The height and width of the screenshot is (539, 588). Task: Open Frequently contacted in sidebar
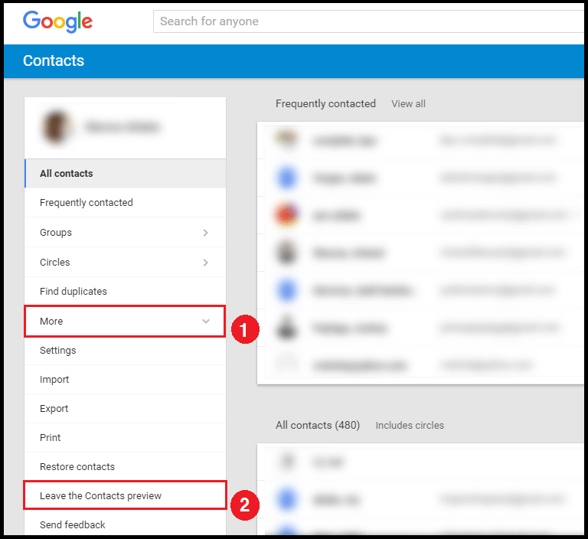(126, 203)
